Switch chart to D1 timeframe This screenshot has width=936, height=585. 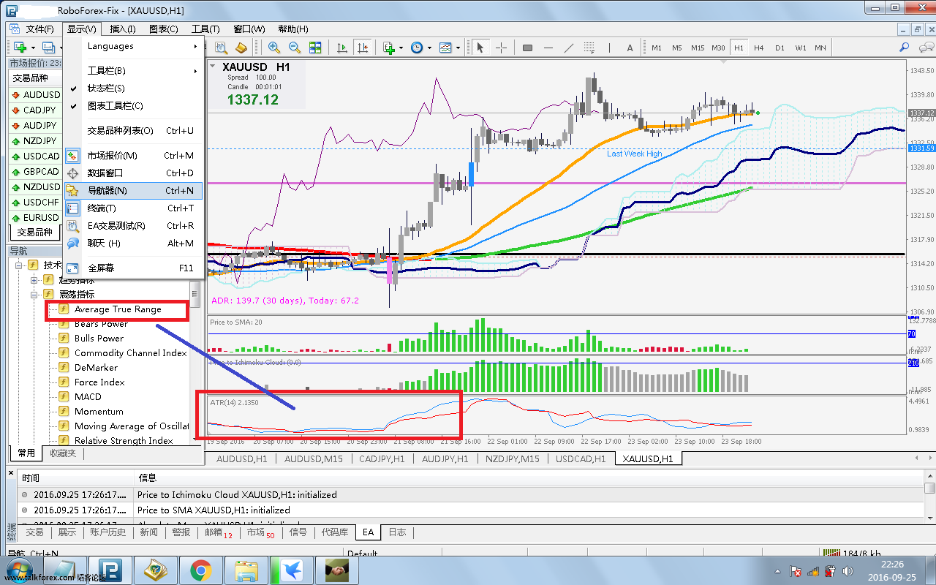click(x=780, y=48)
